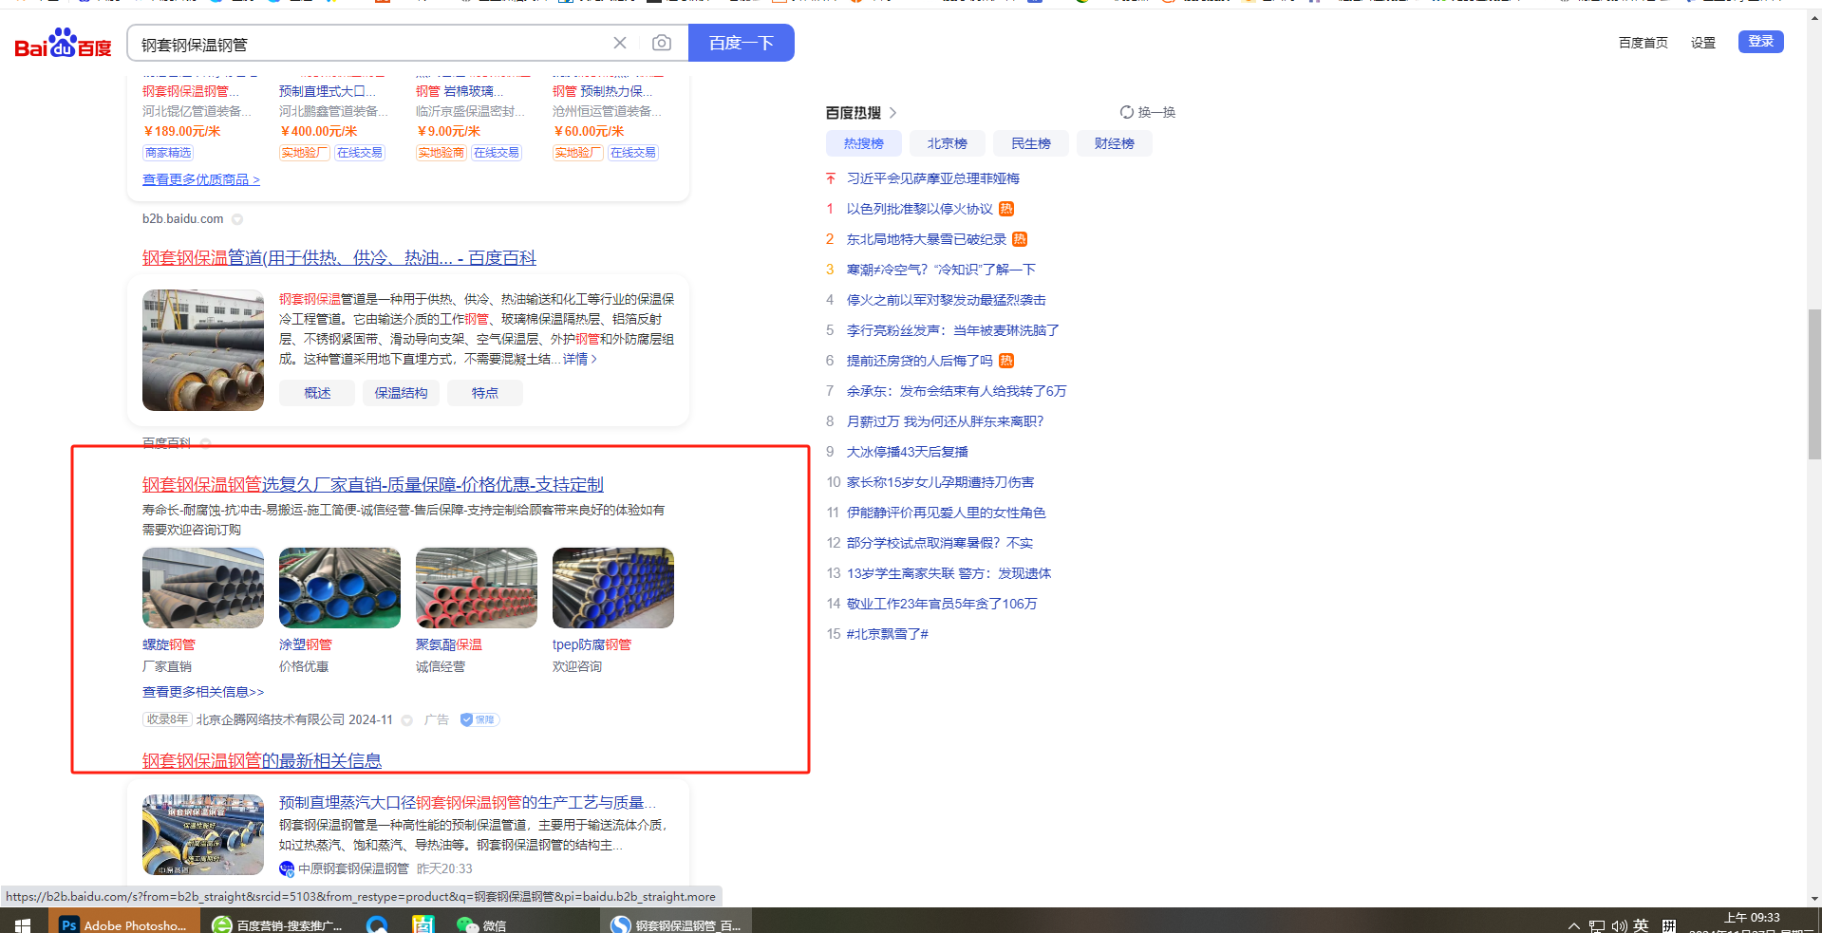
Task: Clear the search box with the X icon
Action: 620,43
